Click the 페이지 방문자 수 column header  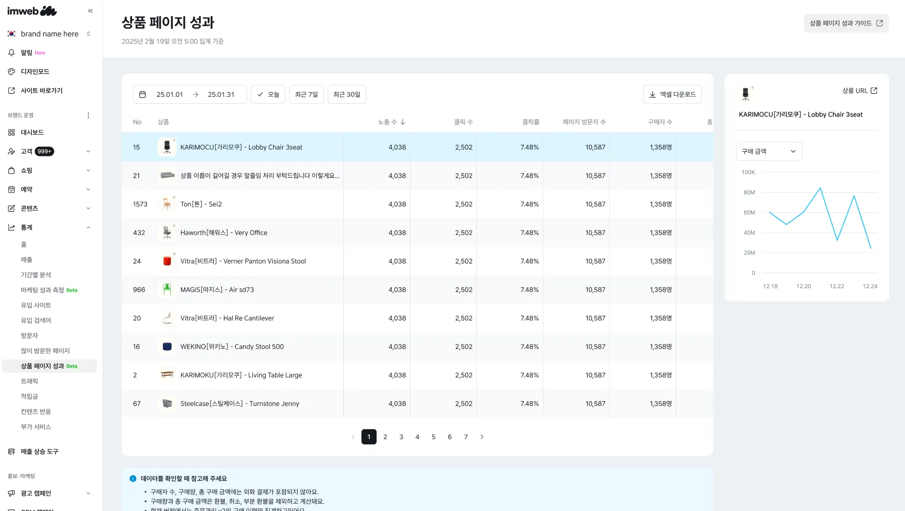(584, 122)
